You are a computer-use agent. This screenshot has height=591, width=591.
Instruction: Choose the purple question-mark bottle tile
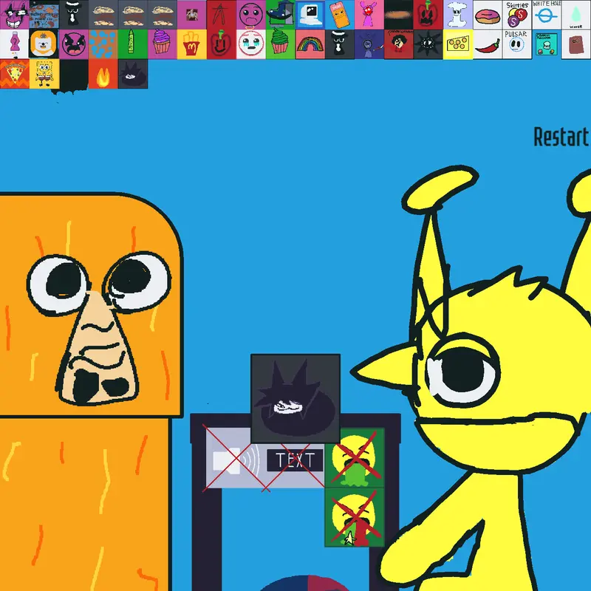14,44
